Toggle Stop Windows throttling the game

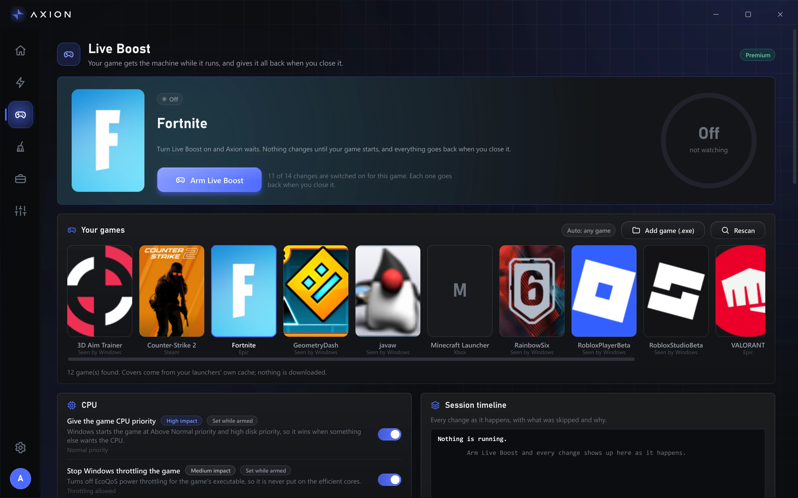coord(389,480)
